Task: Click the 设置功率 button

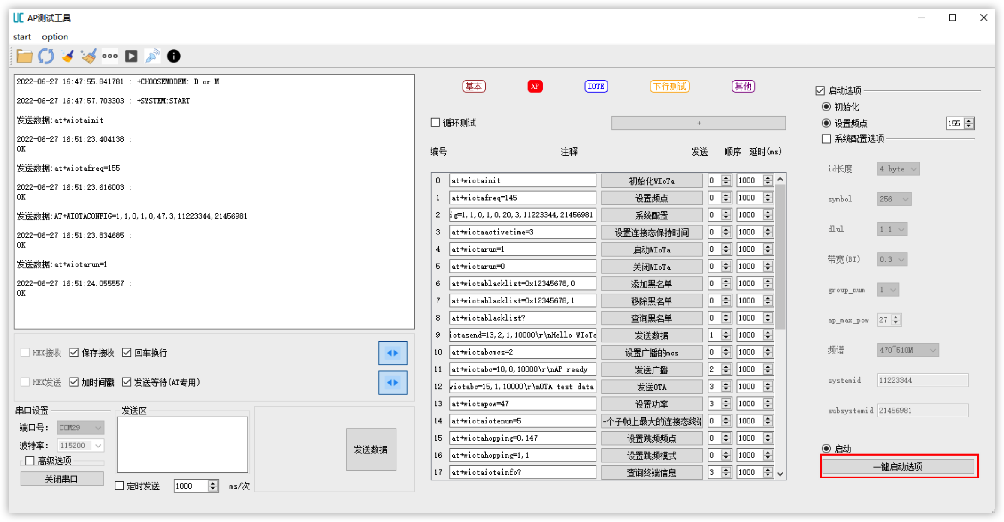Action: (x=651, y=404)
